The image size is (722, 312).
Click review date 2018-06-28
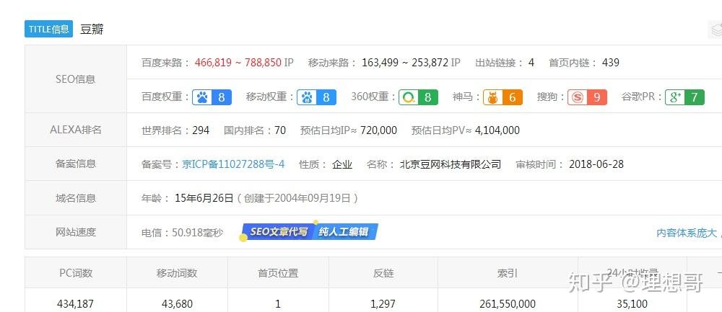click(x=596, y=164)
